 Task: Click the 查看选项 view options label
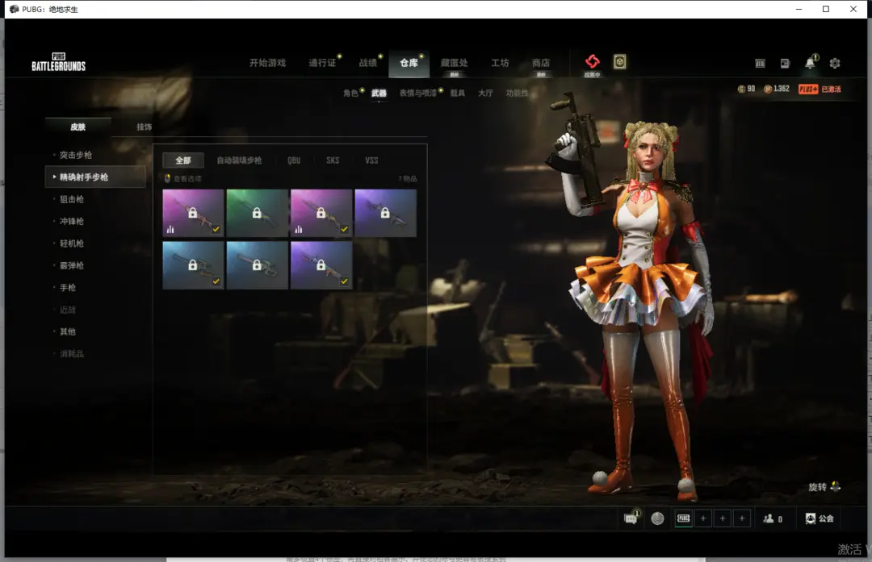click(x=187, y=179)
